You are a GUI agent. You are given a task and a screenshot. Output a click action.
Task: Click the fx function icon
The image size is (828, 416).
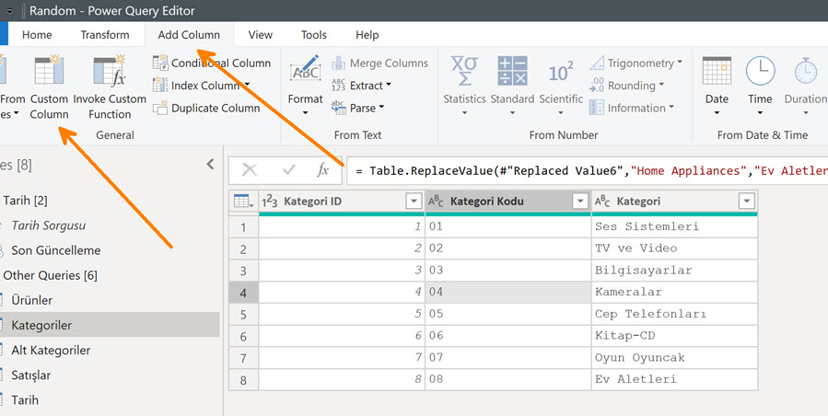tap(322, 170)
